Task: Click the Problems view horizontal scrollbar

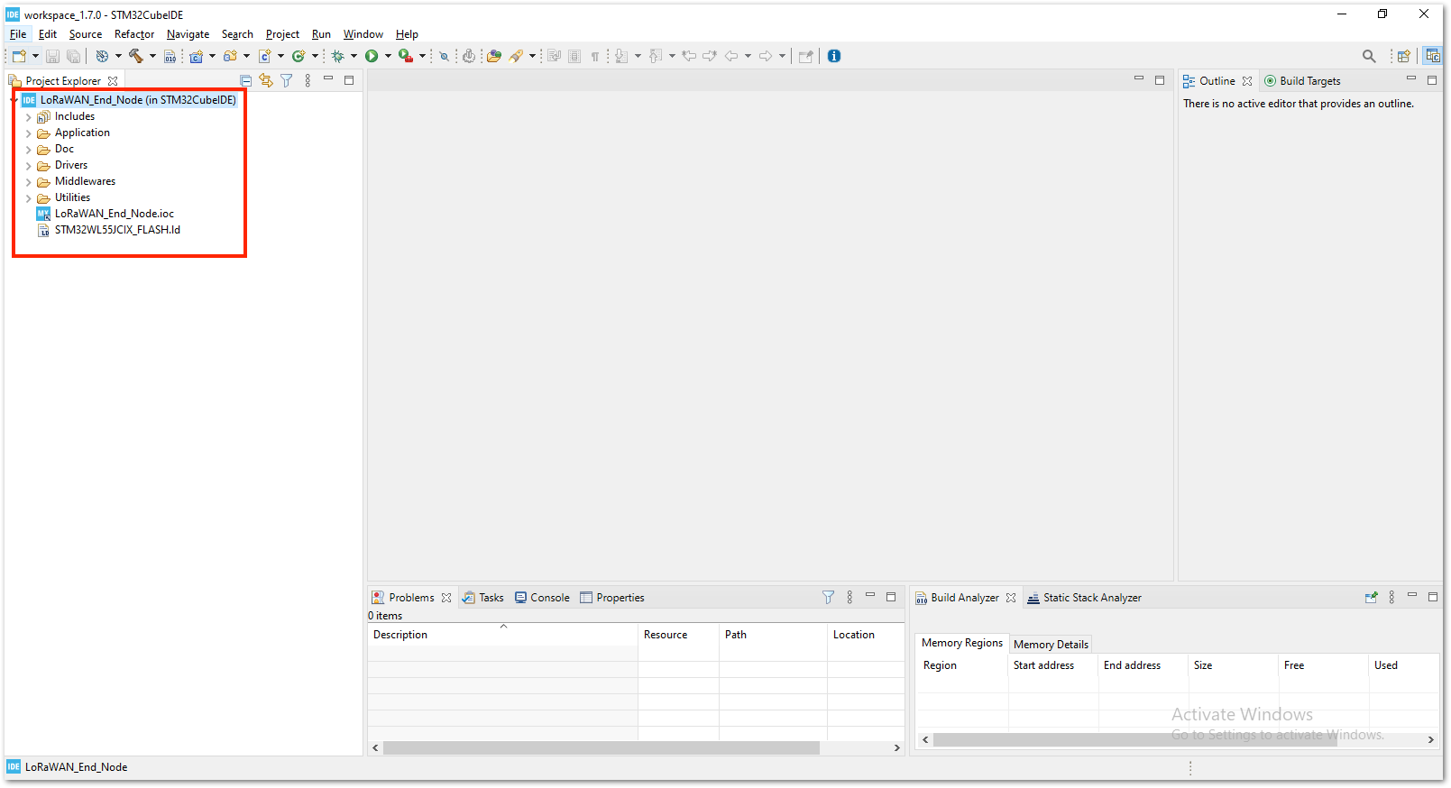Action: (601, 747)
